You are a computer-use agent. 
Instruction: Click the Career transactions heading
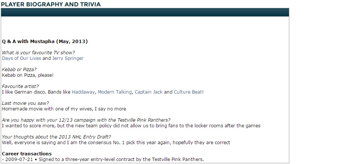(27, 154)
